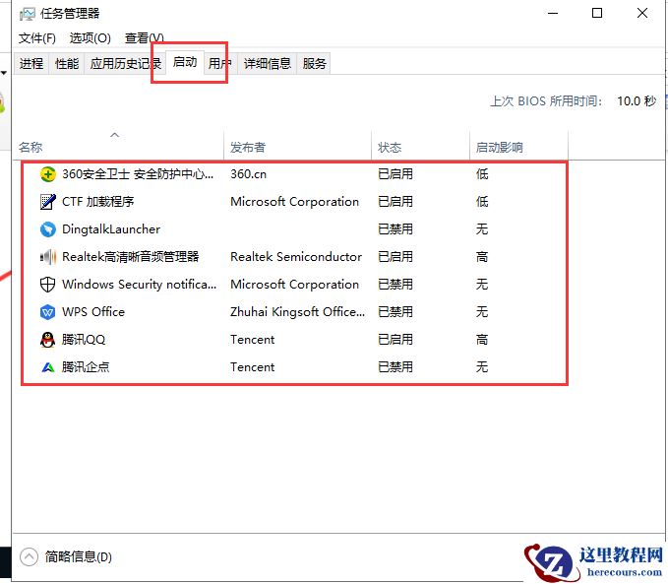The height and width of the screenshot is (584, 668).
Task: Click 已启用 status of Realtek row
Action: pyautogui.click(x=395, y=257)
